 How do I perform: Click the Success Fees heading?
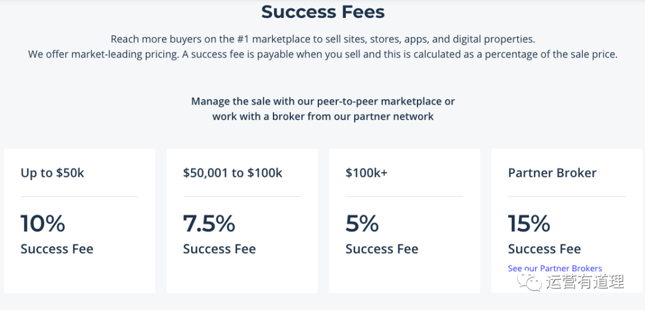tap(323, 12)
